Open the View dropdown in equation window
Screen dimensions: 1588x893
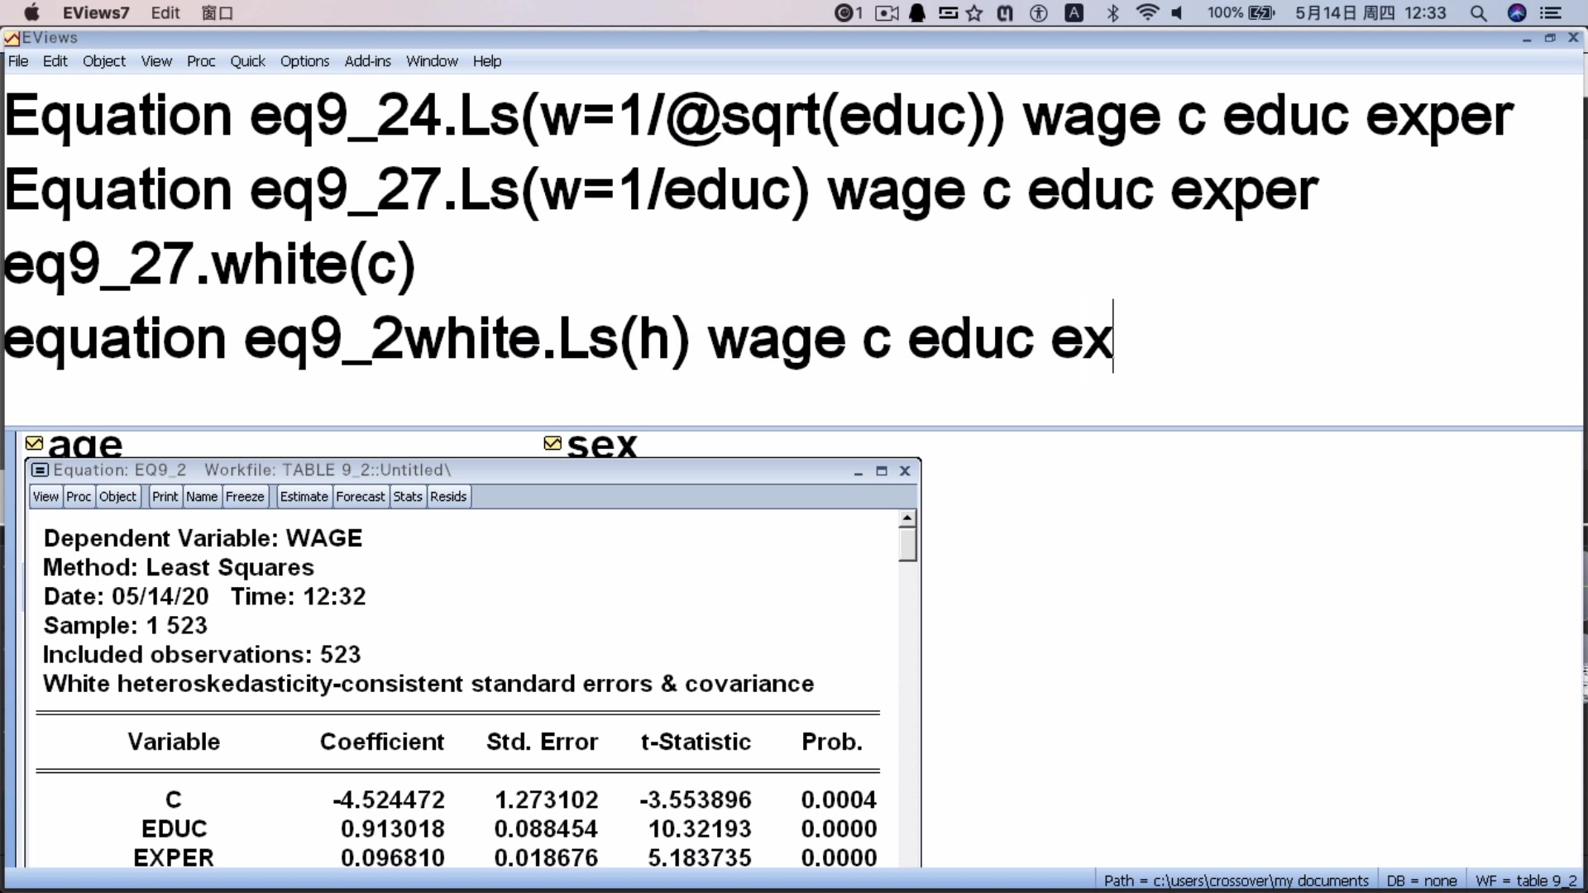click(x=45, y=497)
